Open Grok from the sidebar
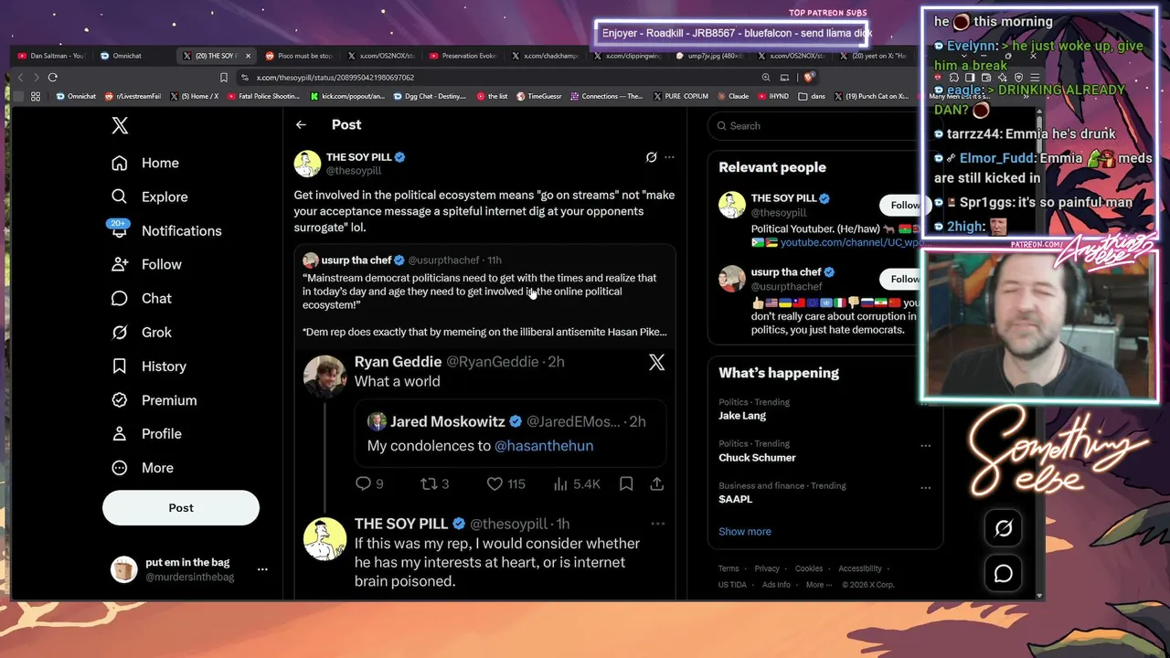This screenshot has width=1170, height=658. point(142,332)
